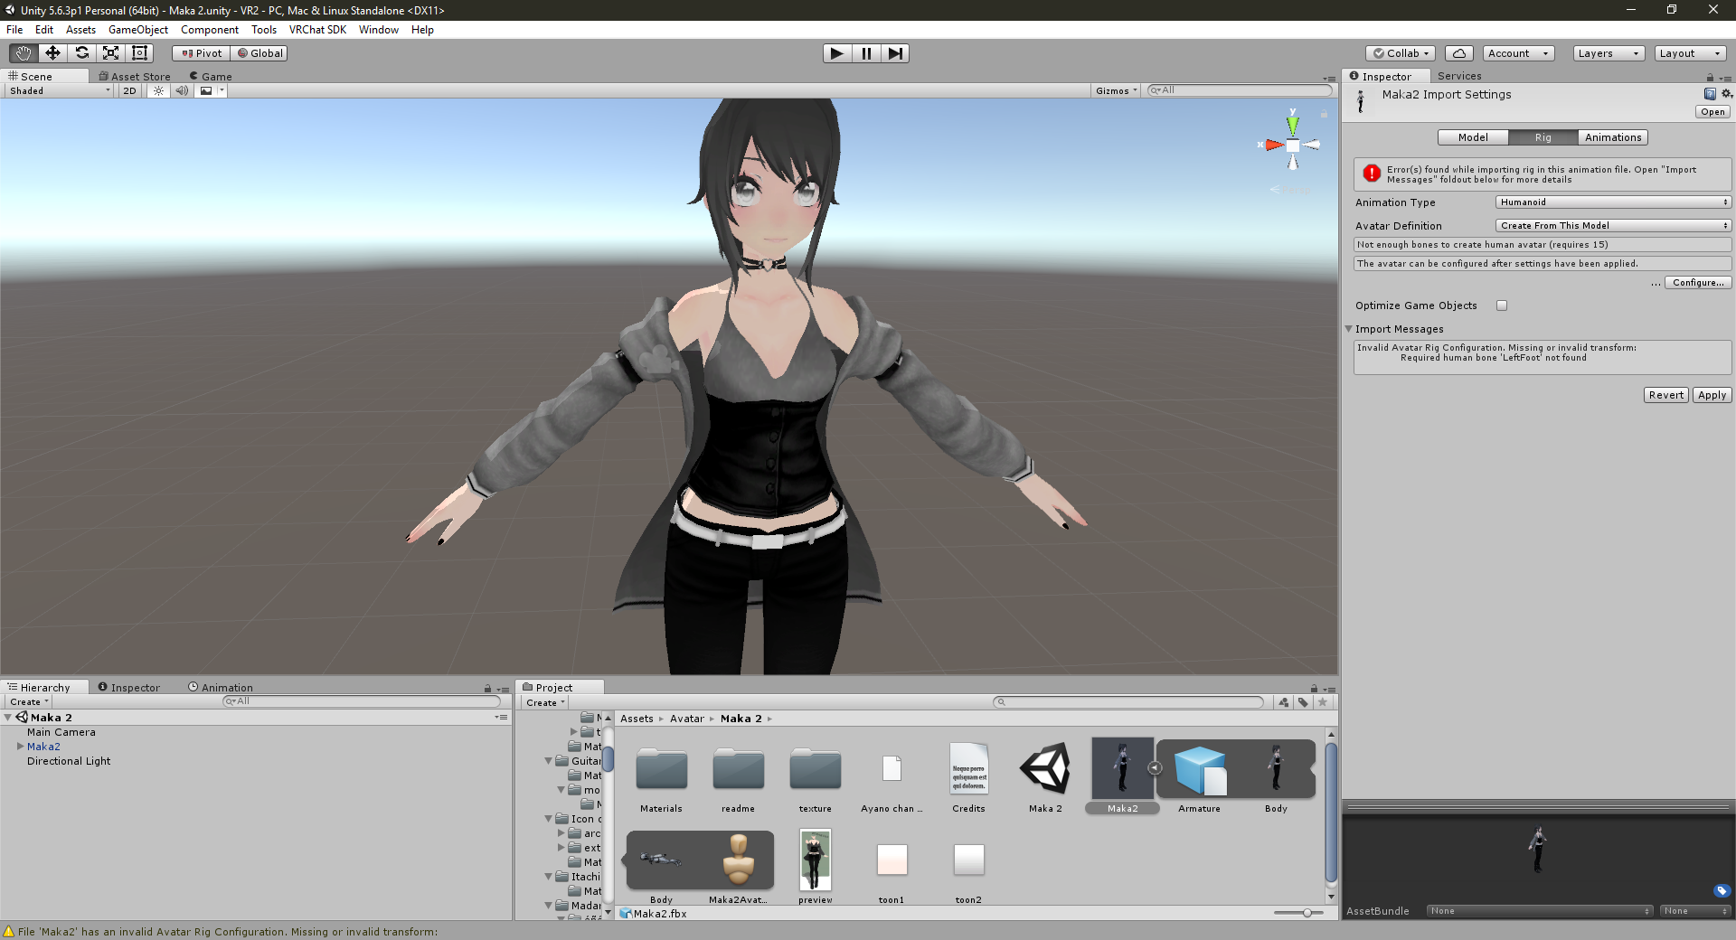Toggle Pivot handle position
Viewport: 1736px width, 940px height.
[x=202, y=53]
